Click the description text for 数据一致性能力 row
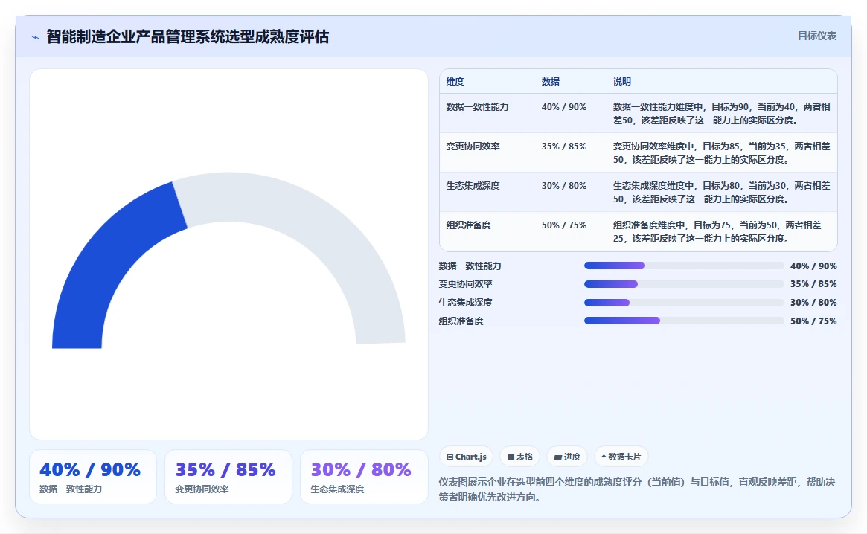 coord(721,113)
